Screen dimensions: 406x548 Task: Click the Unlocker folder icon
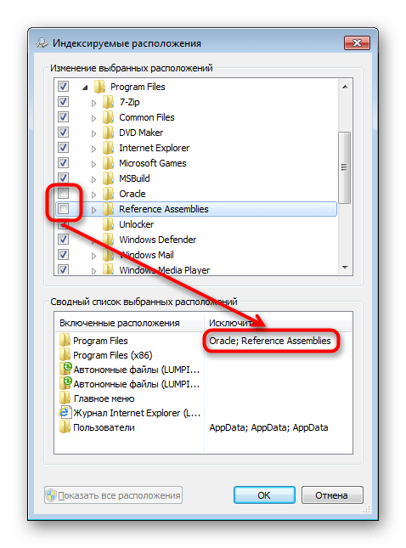pos(108,224)
